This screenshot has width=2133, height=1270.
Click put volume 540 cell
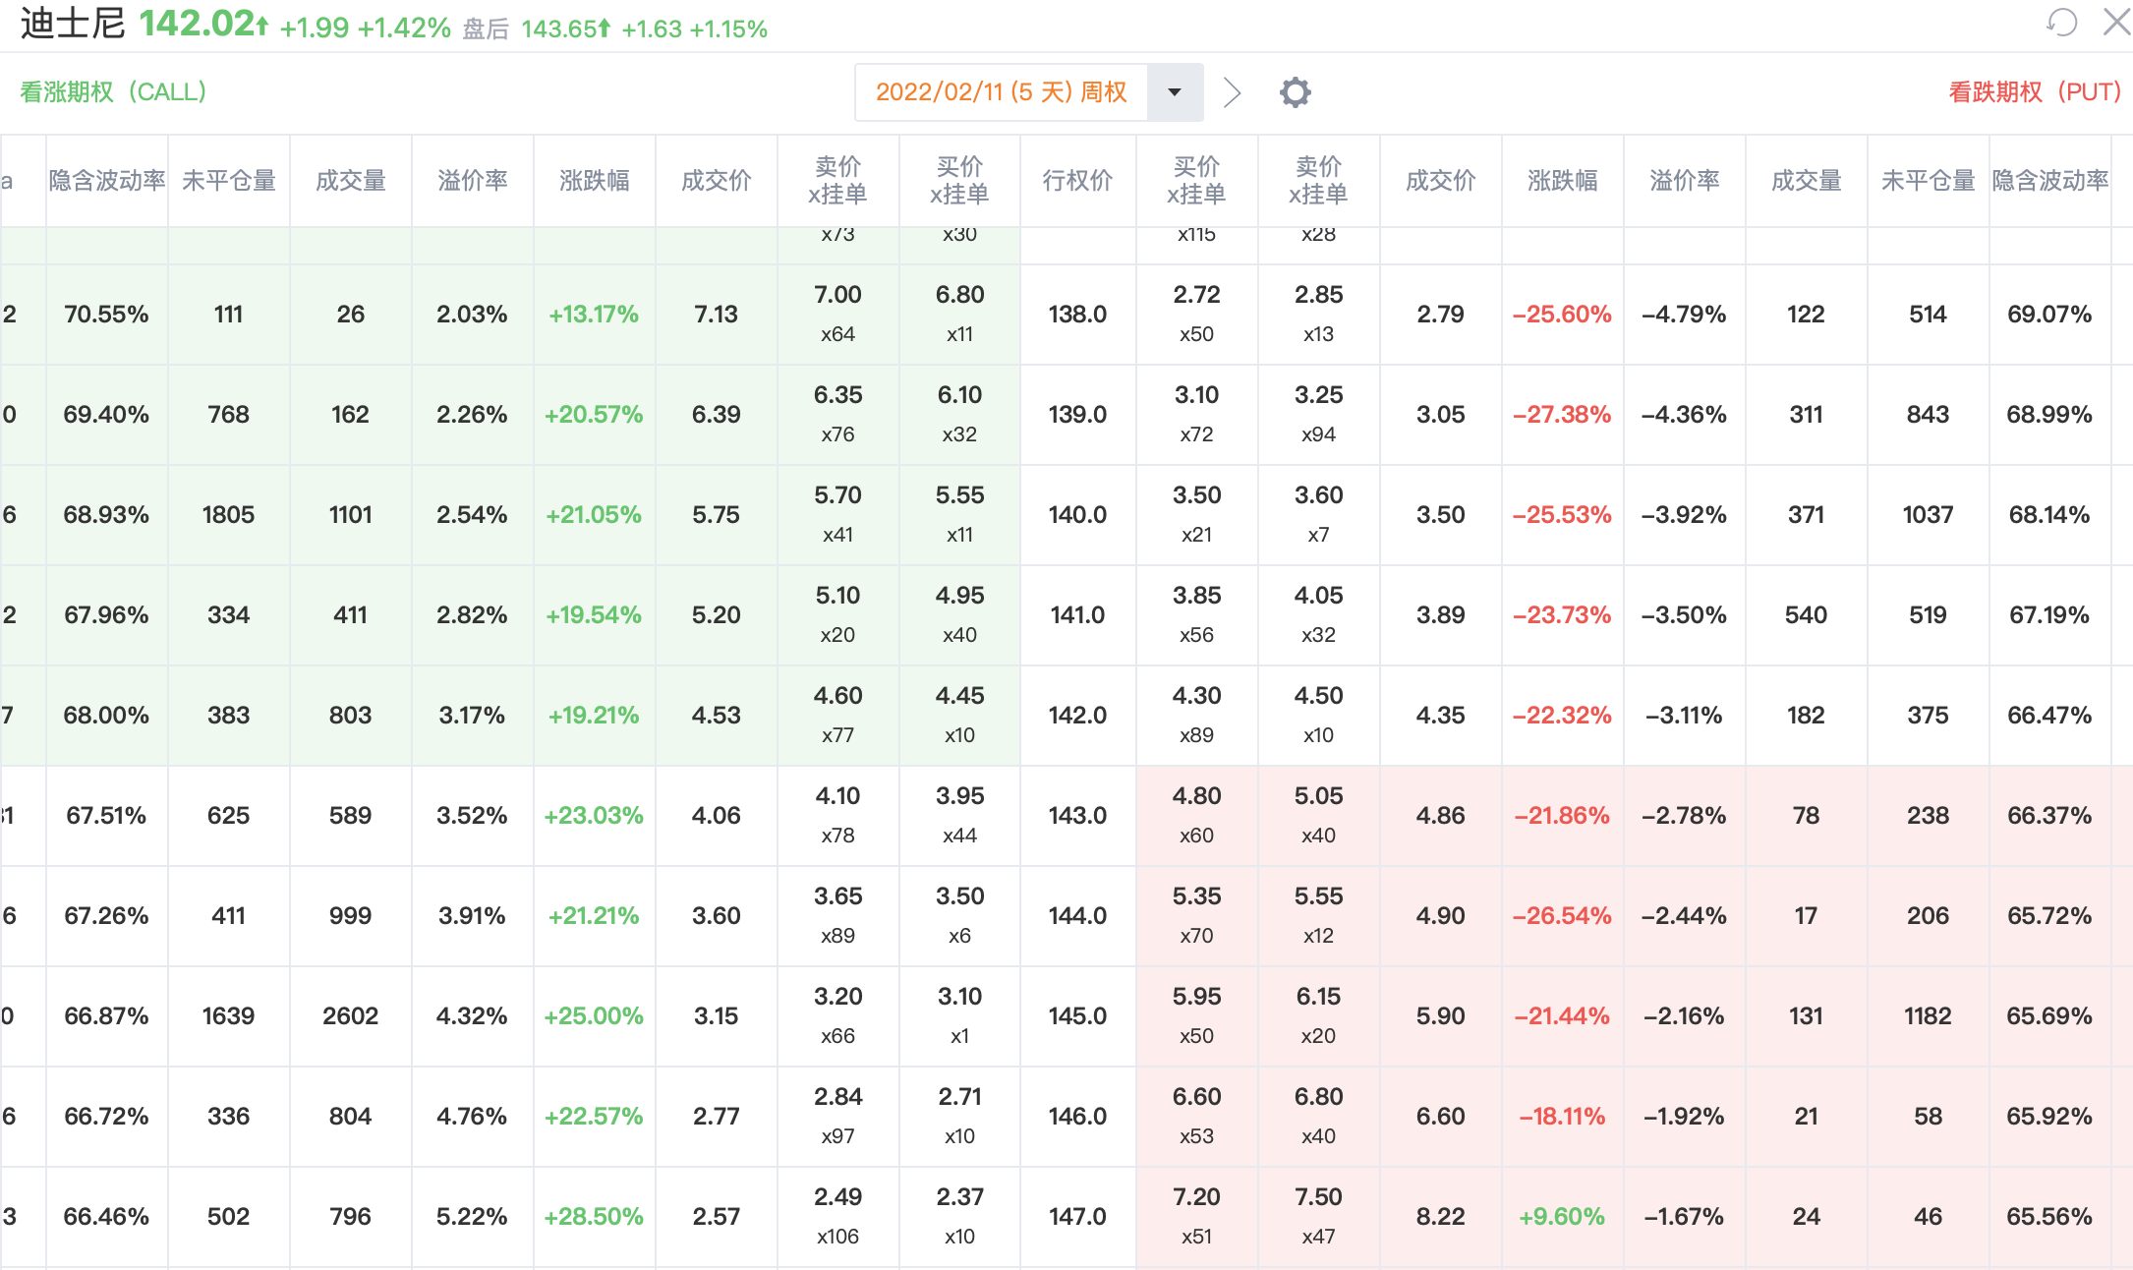[x=1806, y=615]
